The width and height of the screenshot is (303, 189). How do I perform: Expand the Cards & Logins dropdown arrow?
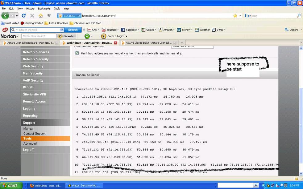click(x=127, y=36)
